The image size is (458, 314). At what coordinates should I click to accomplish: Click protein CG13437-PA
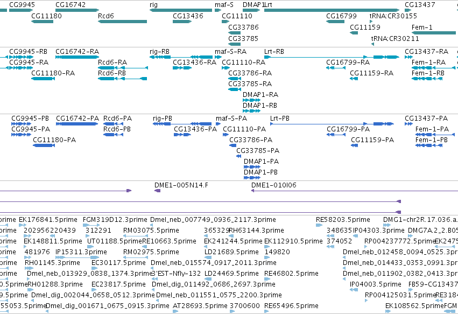coord(426,118)
